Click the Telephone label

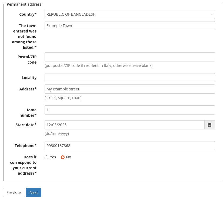tap(25, 146)
